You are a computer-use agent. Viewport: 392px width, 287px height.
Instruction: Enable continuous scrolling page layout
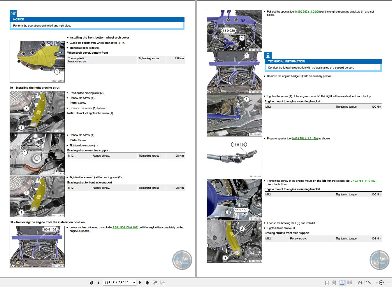(x=334, y=283)
